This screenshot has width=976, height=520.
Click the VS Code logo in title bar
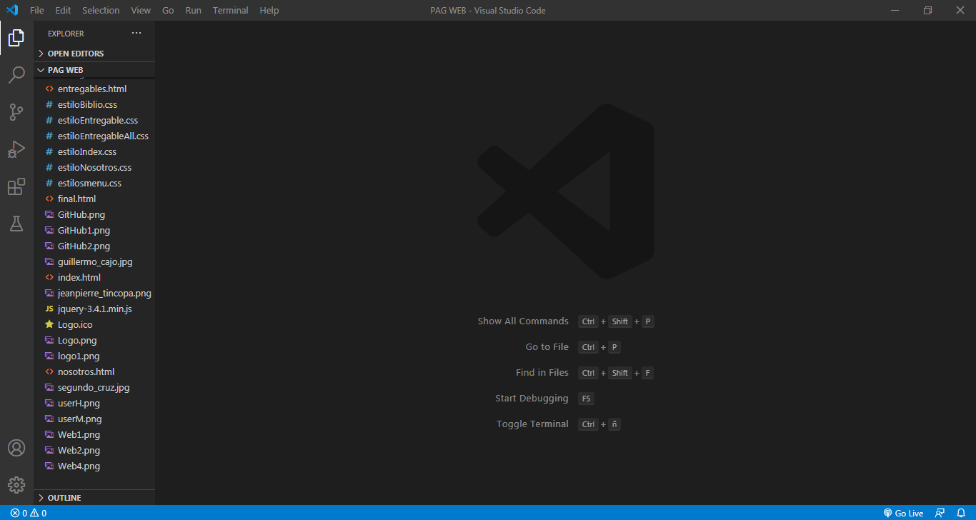pos(12,10)
